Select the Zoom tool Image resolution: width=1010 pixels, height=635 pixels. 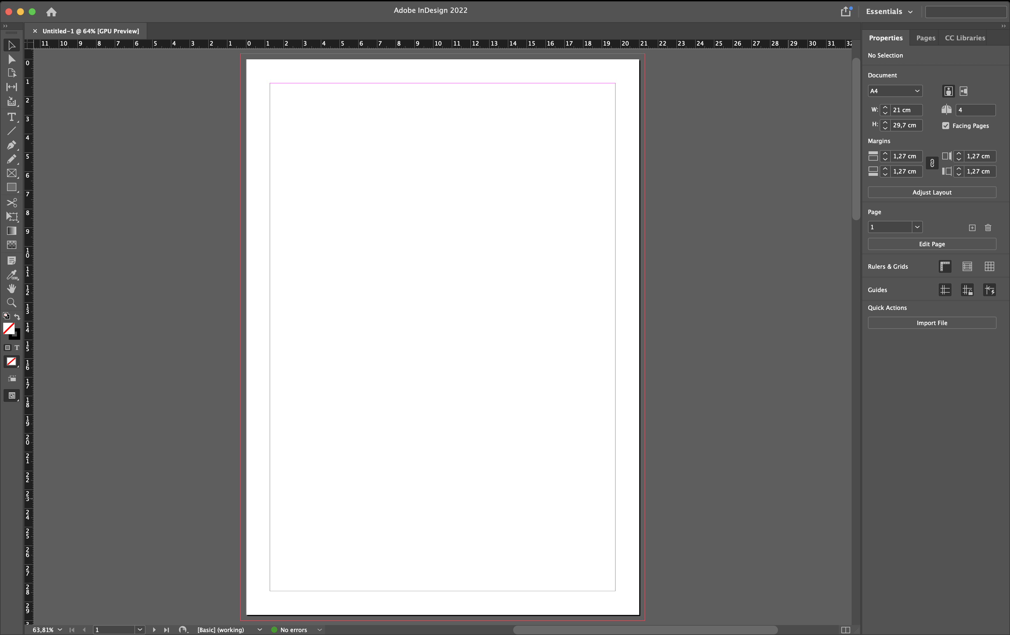[11, 303]
